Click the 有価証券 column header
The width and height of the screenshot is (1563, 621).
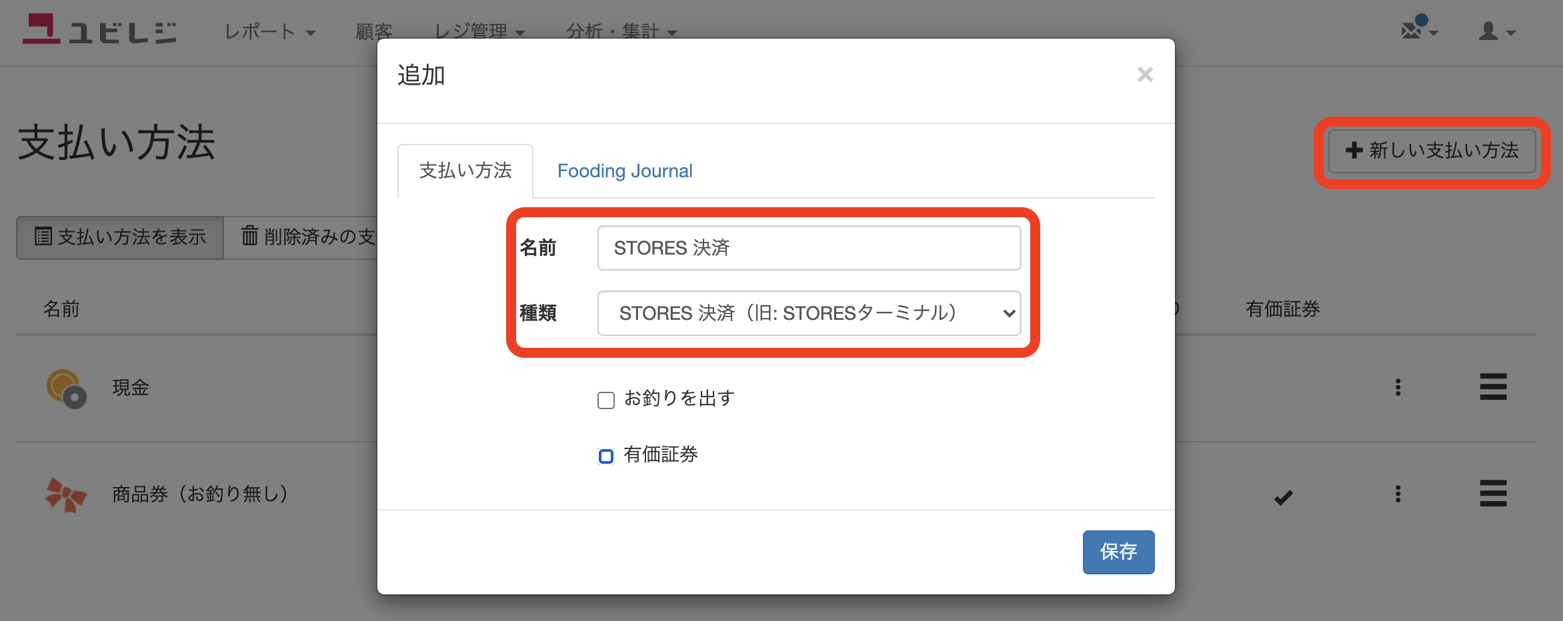pyautogui.click(x=1282, y=309)
